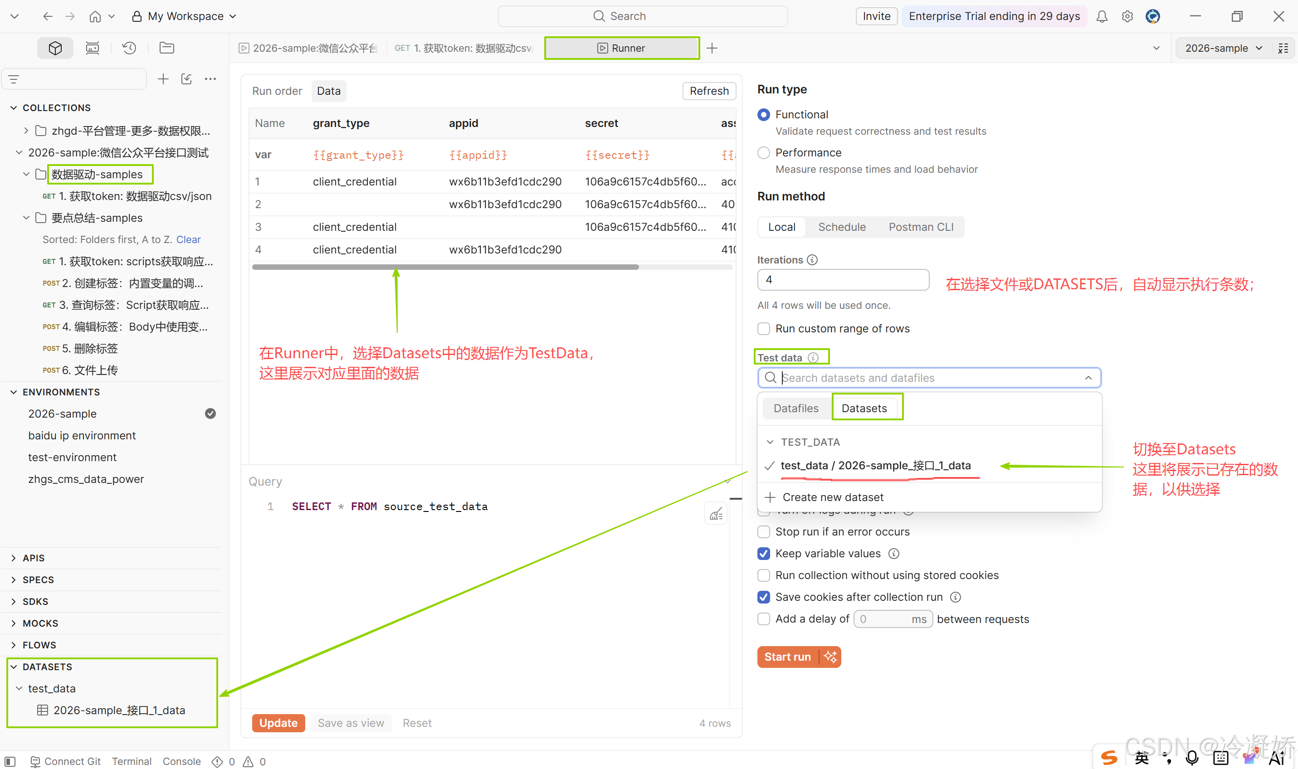Click the Invite button

click(x=876, y=16)
